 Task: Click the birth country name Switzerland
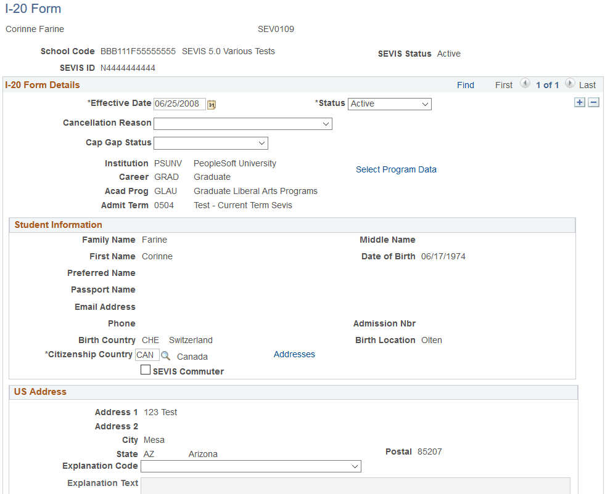[x=191, y=340]
